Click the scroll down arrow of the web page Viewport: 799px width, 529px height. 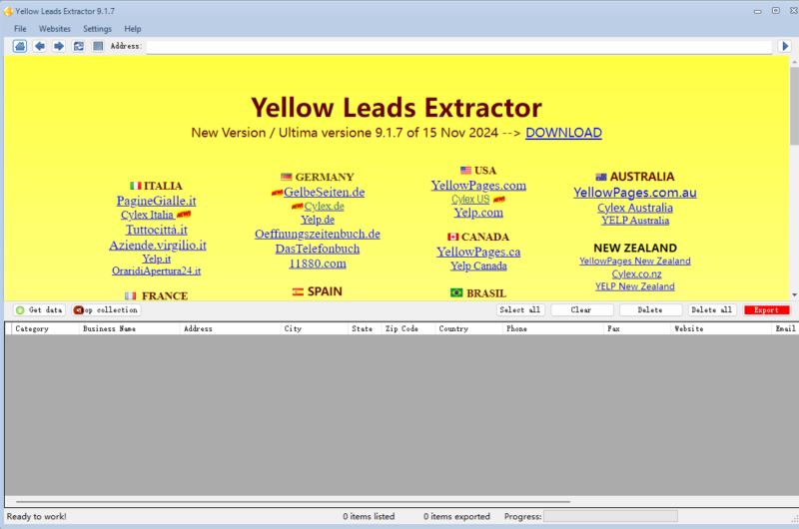click(794, 295)
